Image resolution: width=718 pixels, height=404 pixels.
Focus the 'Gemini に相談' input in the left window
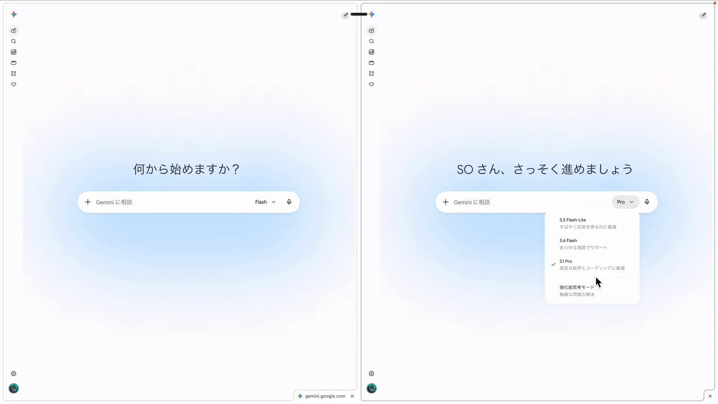pyautogui.click(x=172, y=202)
